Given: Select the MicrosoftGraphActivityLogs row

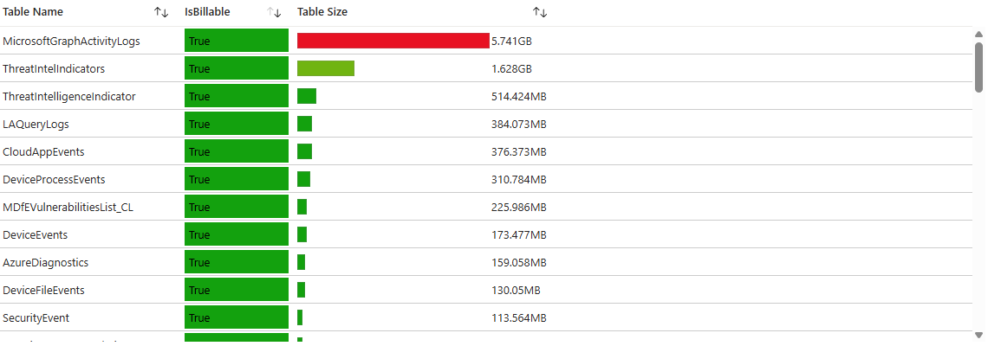Looking at the screenshot, I should point(71,41).
